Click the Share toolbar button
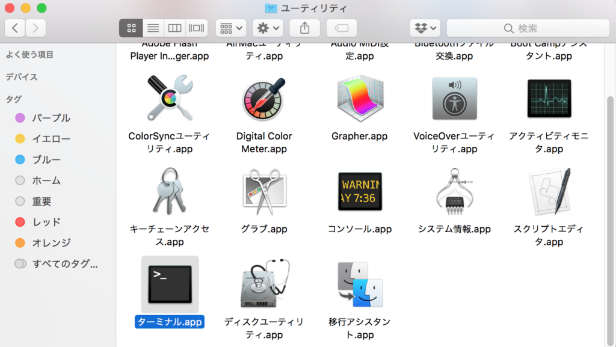 click(x=305, y=28)
